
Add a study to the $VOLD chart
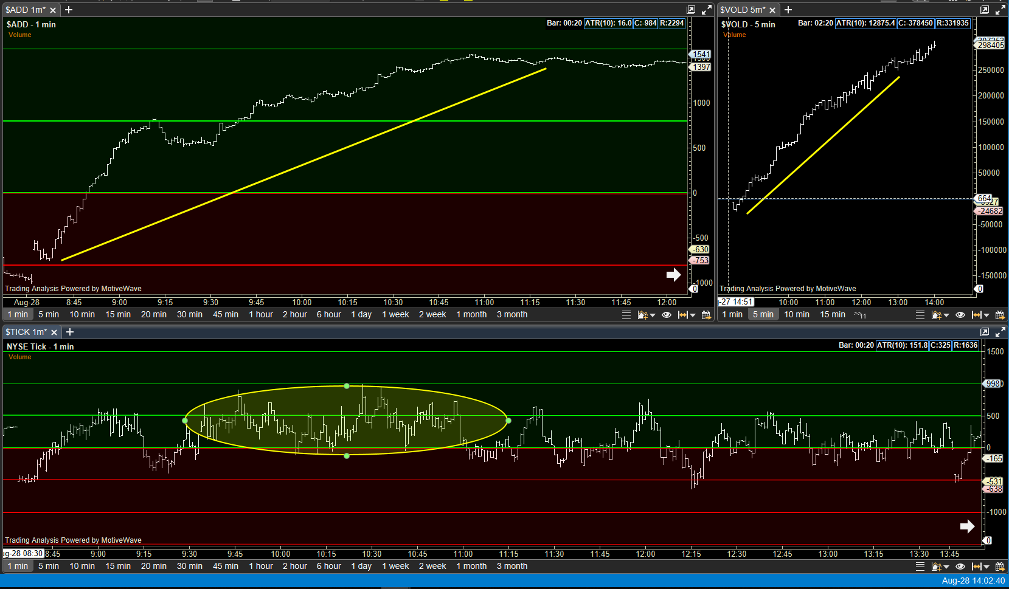(936, 315)
